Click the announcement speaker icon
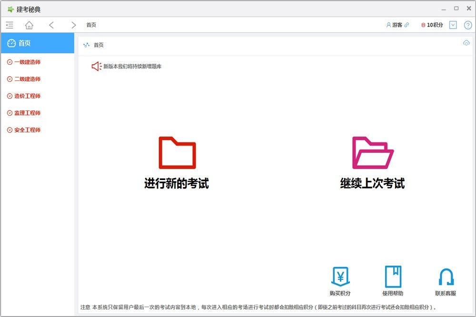The width and height of the screenshot is (476, 317). (97, 66)
